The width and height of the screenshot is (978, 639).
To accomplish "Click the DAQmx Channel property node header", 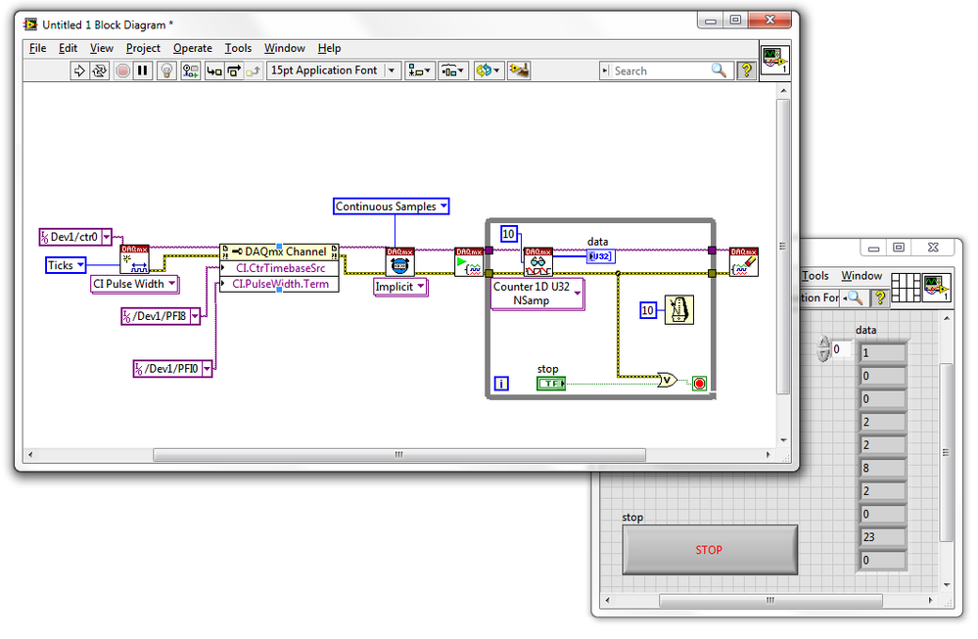I will tap(279, 251).
